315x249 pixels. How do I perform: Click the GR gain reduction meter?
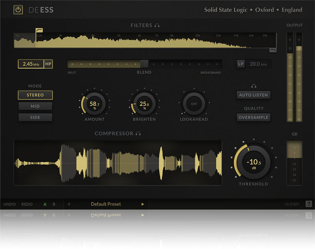coord(294,163)
